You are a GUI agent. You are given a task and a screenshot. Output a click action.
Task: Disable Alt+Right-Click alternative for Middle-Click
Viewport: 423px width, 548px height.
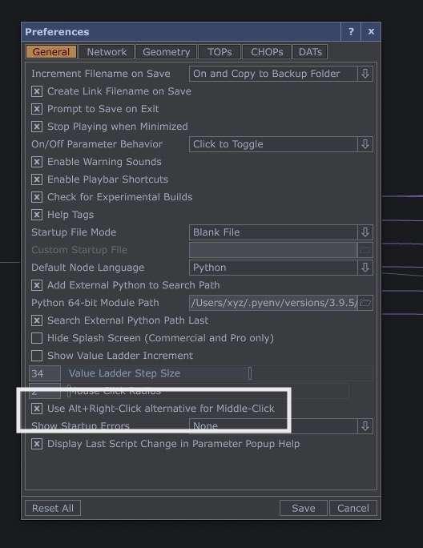pyautogui.click(x=37, y=409)
